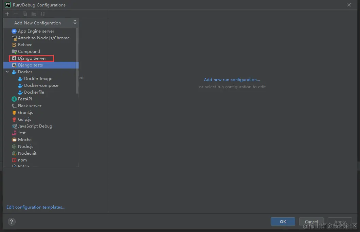360x232 pixels.
Task: Click the Jest icon
Action: (14, 133)
